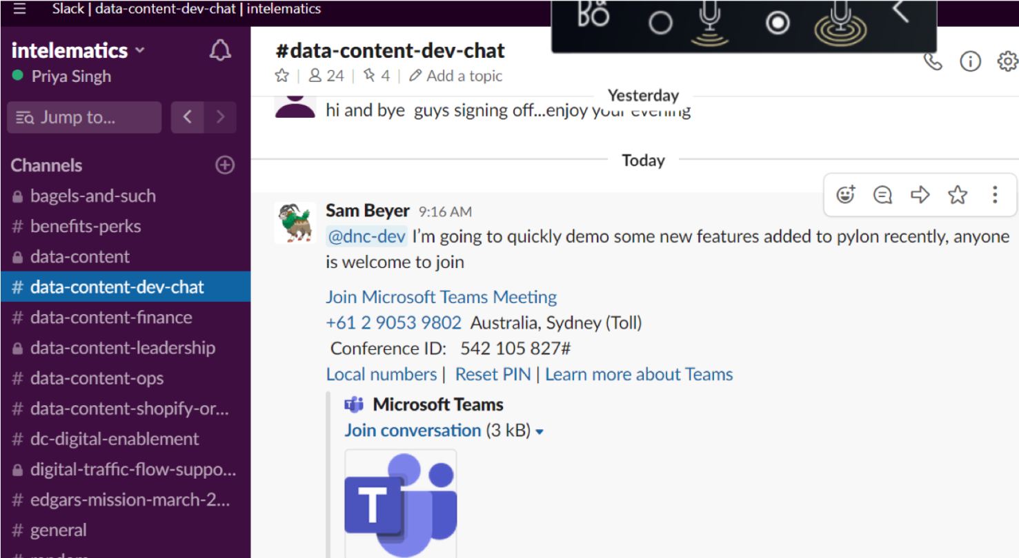The width and height of the screenshot is (1019, 558).
Task: Add reaction to Sam Beyer's message
Action: [x=846, y=195]
